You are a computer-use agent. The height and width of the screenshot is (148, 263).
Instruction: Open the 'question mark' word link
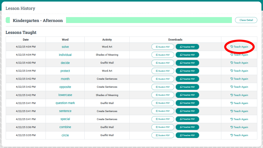click(x=65, y=103)
